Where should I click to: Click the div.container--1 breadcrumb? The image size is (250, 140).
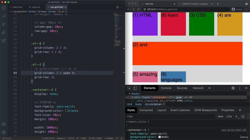(x=155, y=104)
